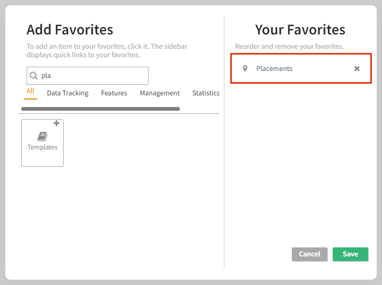Select the Placements favorite entry
Screen dimensions: 382x285
274,69
